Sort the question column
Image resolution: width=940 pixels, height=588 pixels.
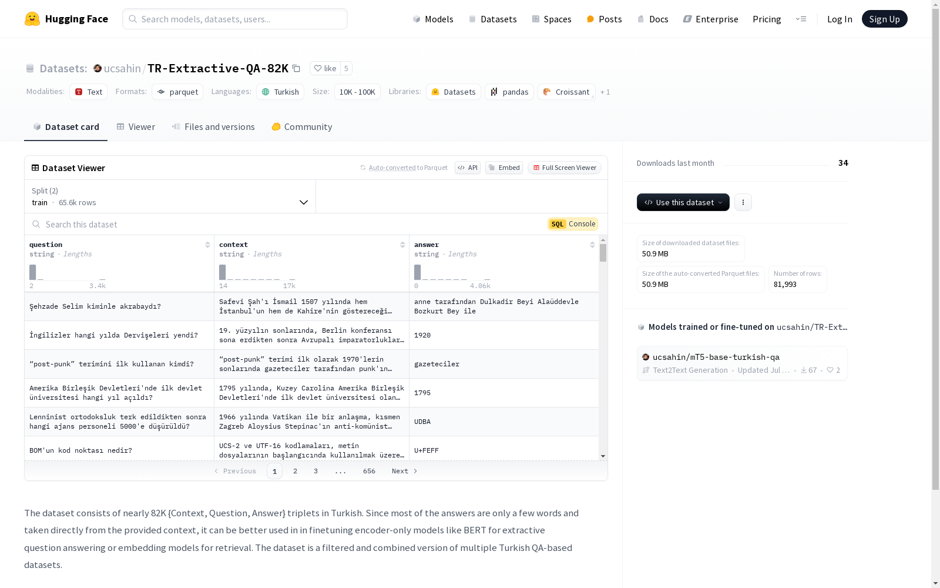207,245
